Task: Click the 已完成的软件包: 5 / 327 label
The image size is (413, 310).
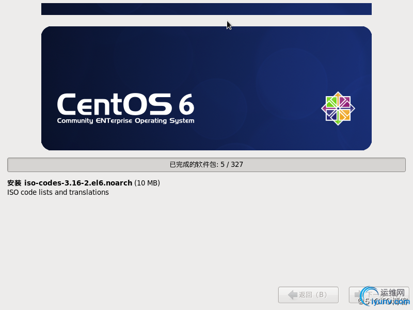Action: click(x=206, y=165)
